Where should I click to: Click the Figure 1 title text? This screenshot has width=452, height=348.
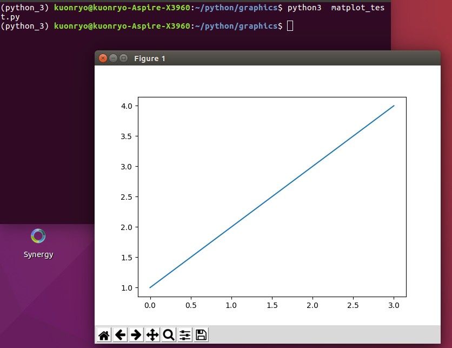click(150, 58)
